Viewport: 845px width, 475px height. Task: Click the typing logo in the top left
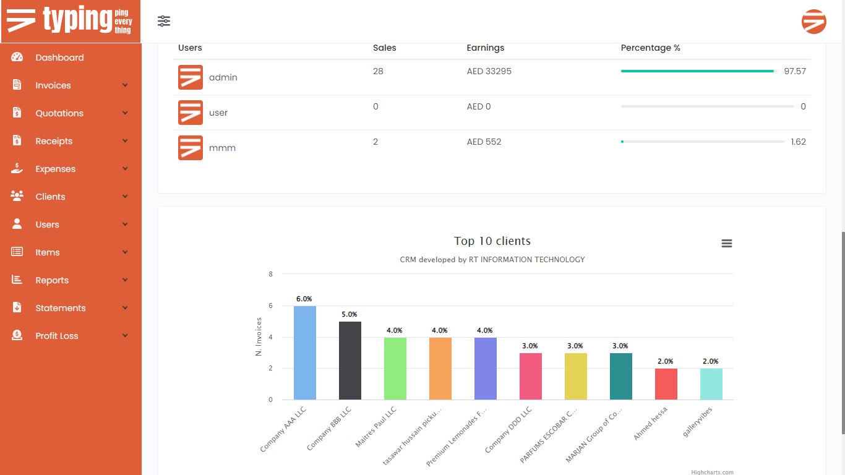[x=70, y=20]
